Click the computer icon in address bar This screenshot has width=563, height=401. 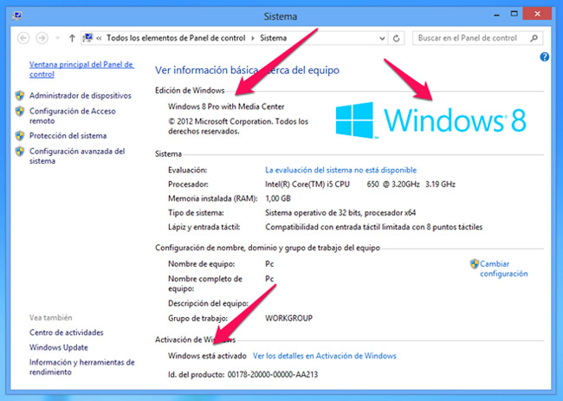(87, 38)
